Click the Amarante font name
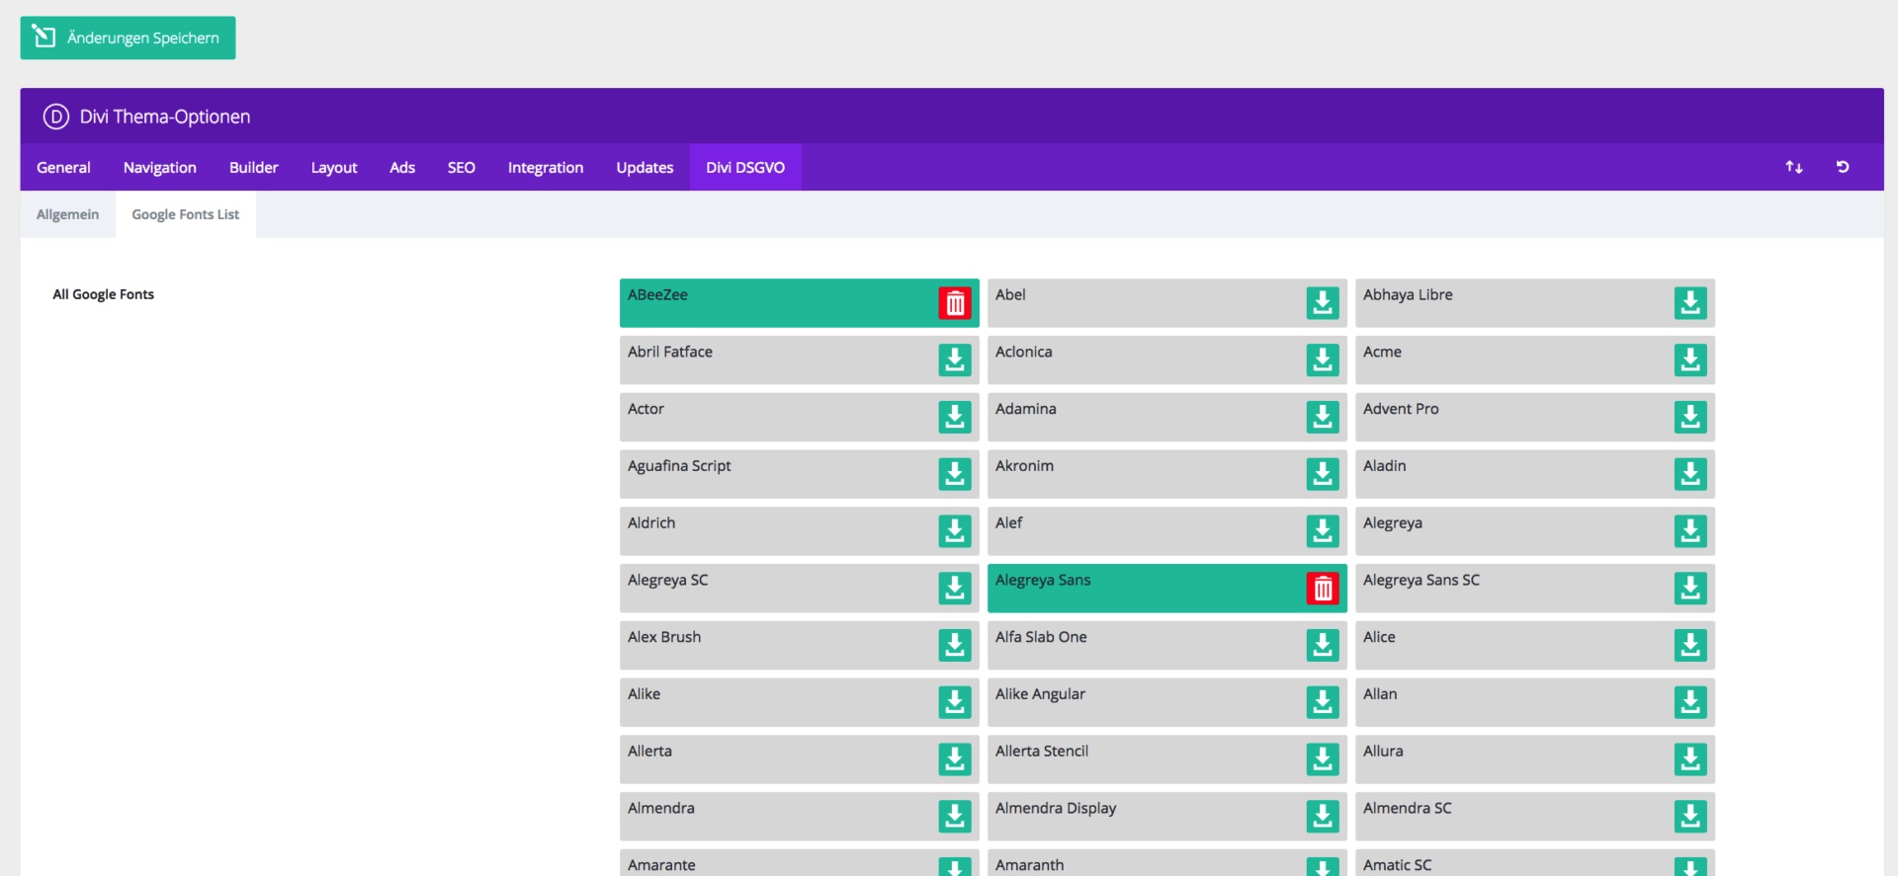1898x876 pixels. point(661,865)
